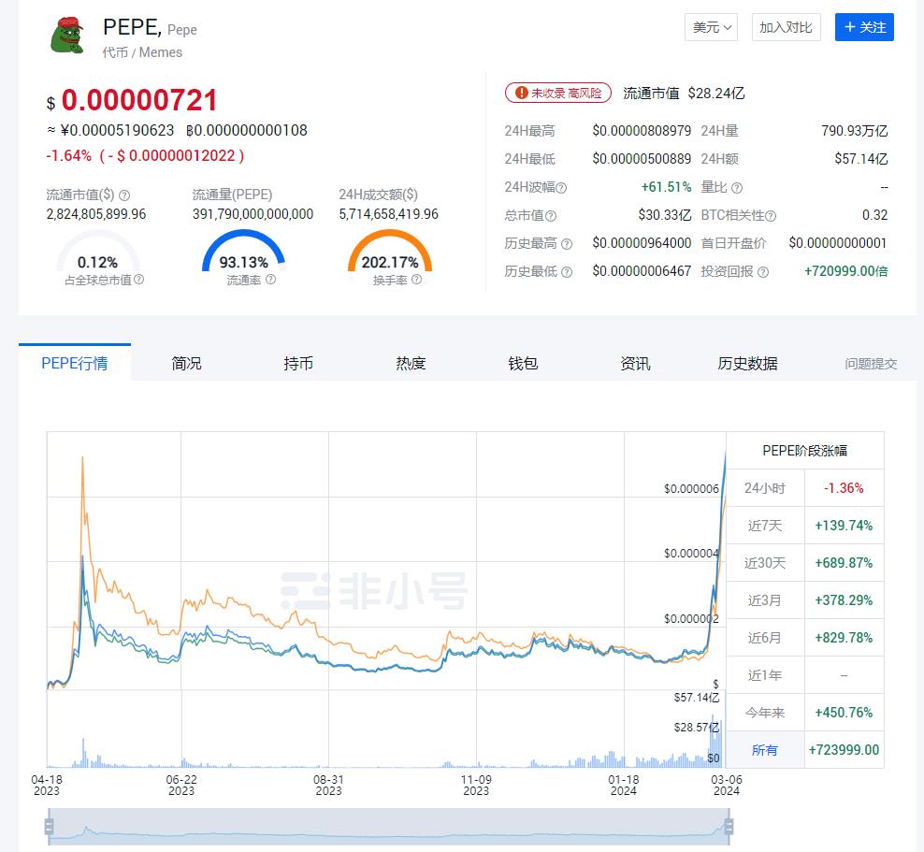Open the 持币 tab
The image size is (924, 852).
coord(298,363)
